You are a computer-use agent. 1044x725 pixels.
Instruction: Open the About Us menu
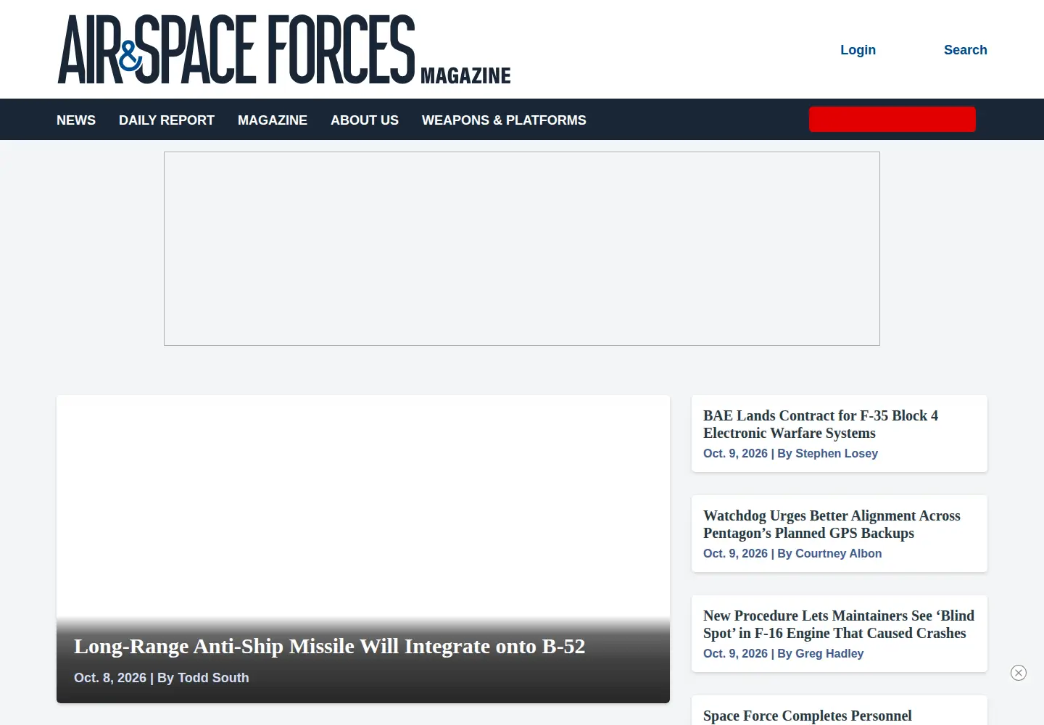point(365,120)
